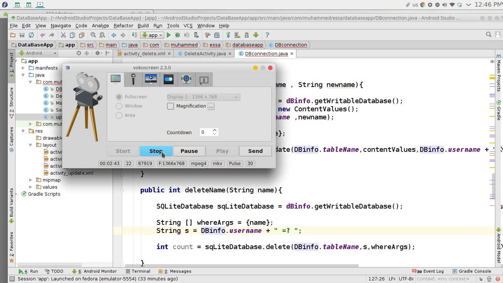This screenshot has width=503, height=283.
Task: Click the Debug app bug icon
Action: coord(178,35)
